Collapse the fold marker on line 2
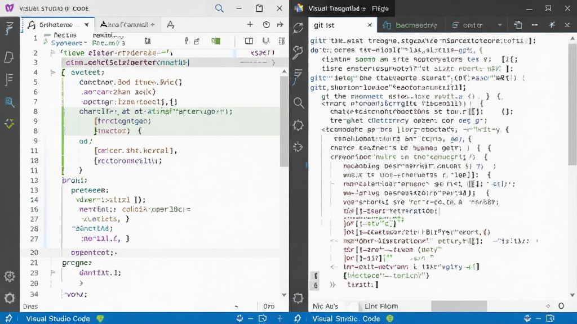The image size is (577, 324). (52, 53)
